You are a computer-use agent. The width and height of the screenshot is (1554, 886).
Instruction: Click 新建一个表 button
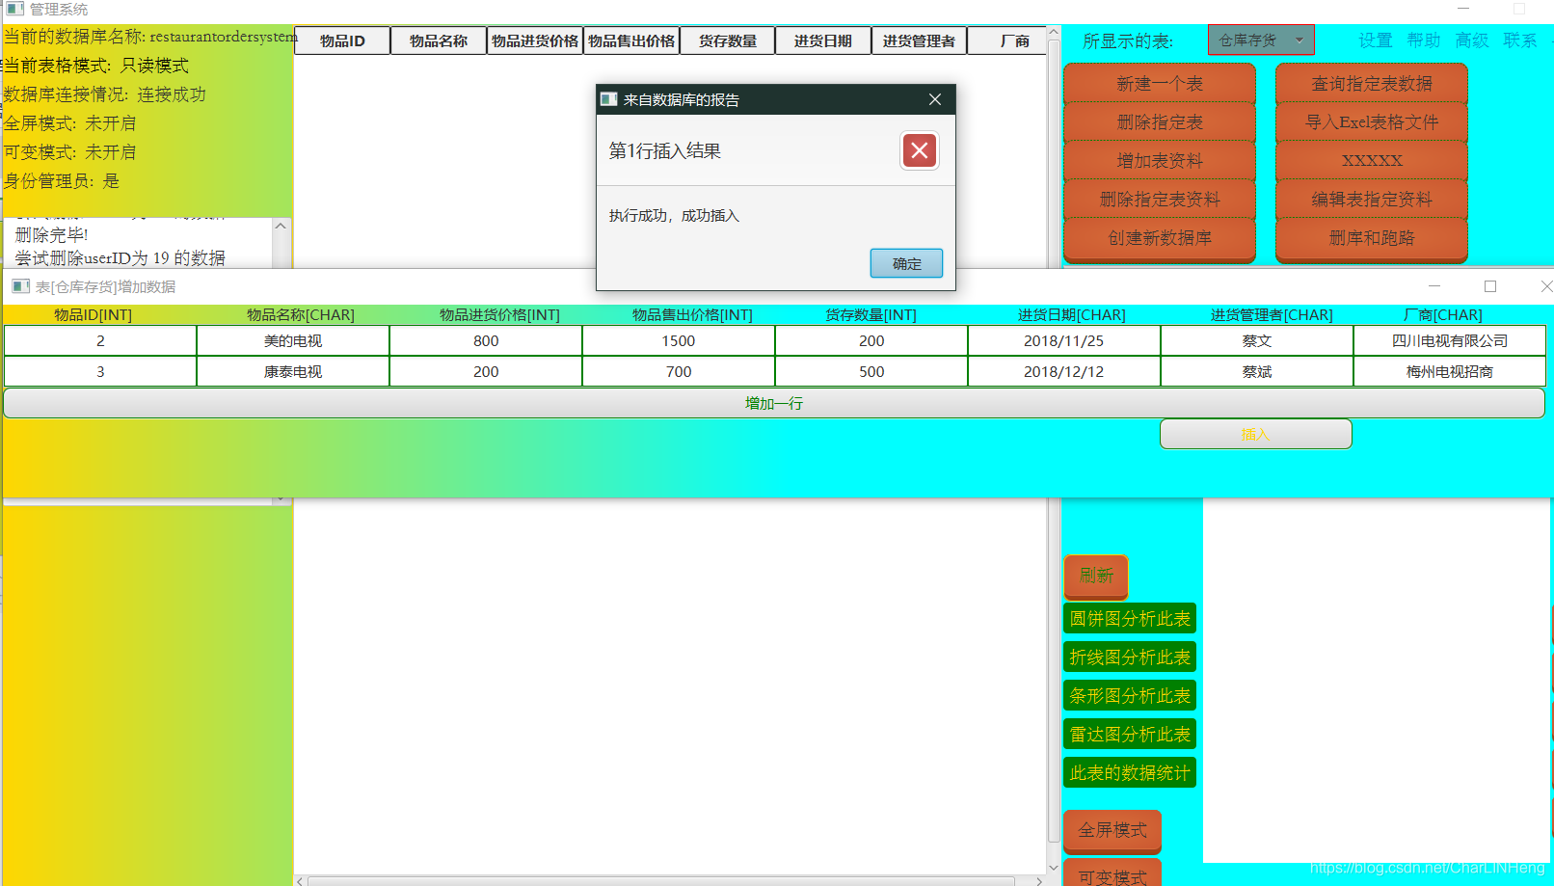pyautogui.click(x=1160, y=84)
